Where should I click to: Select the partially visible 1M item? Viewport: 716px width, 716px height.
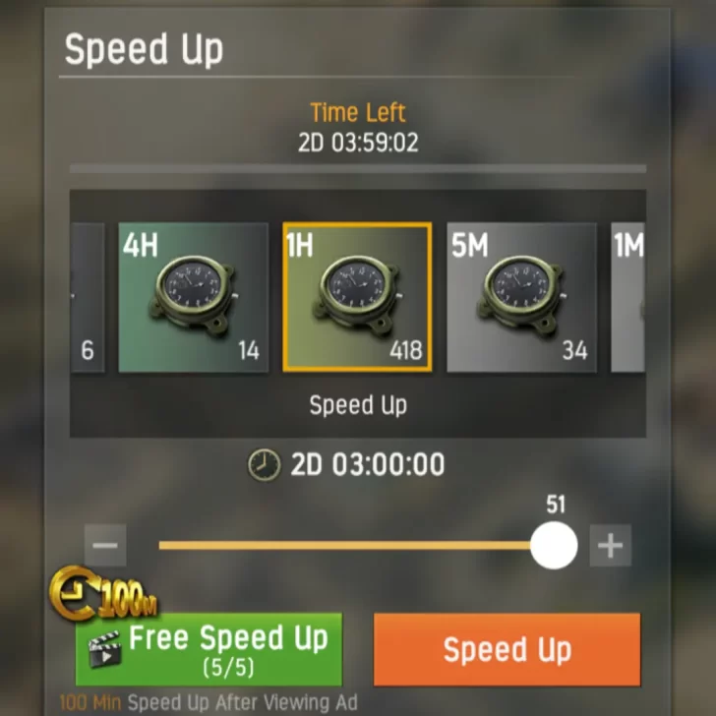point(627,297)
